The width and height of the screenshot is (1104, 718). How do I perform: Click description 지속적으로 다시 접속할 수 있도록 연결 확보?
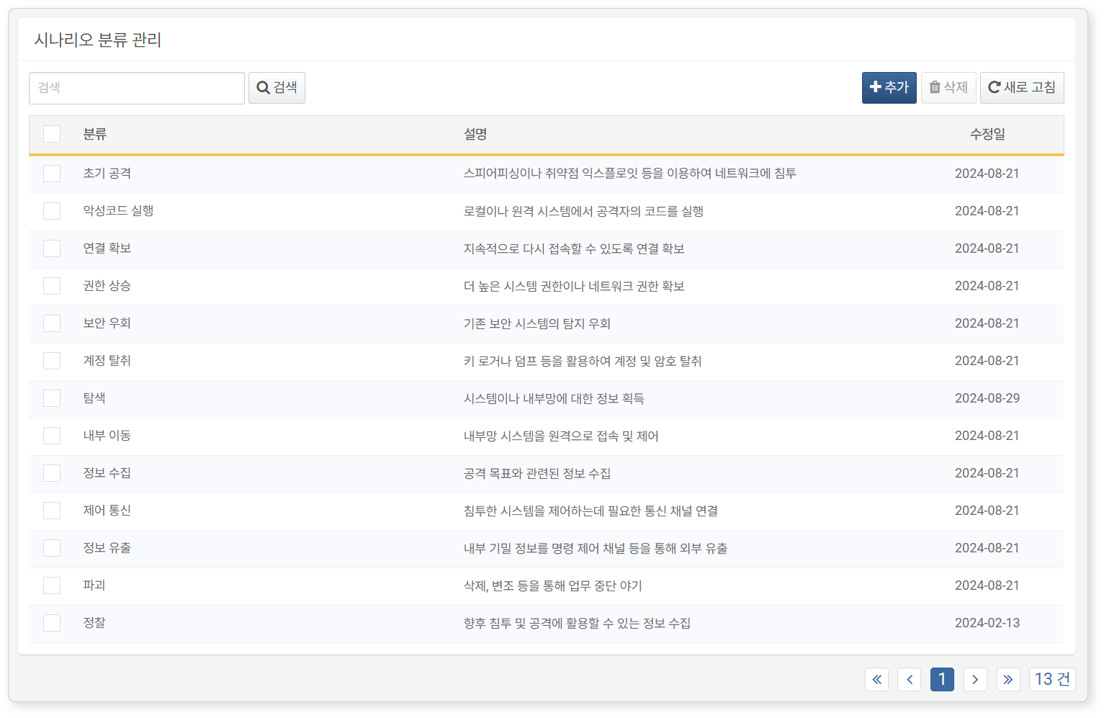tap(574, 249)
